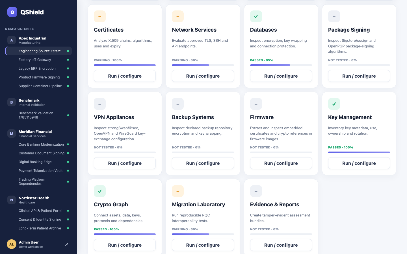This screenshot has height=254, width=407.
Task: Click the Migration Laboratory 60% progress bar
Action: coord(203,234)
